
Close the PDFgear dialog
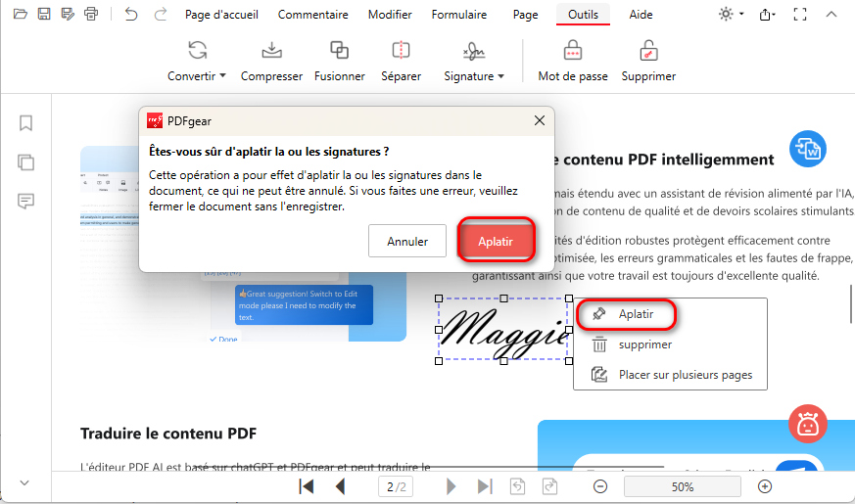coord(540,120)
